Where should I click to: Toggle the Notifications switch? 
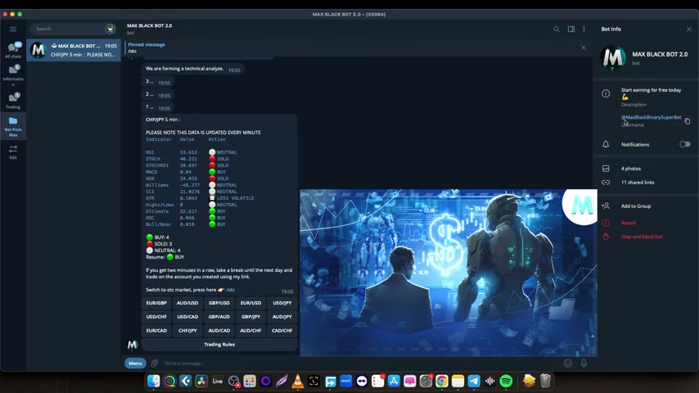pyautogui.click(x=684, y=144)
